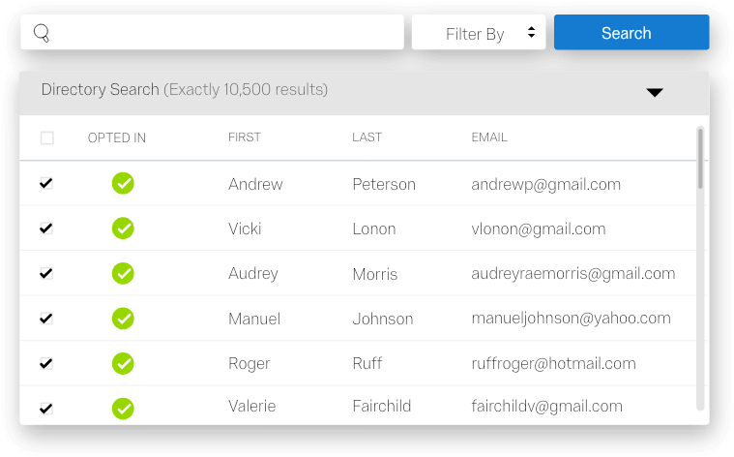
Task: Click Manuel Johnson's green opted-in icon
Action: click(123, 319)
